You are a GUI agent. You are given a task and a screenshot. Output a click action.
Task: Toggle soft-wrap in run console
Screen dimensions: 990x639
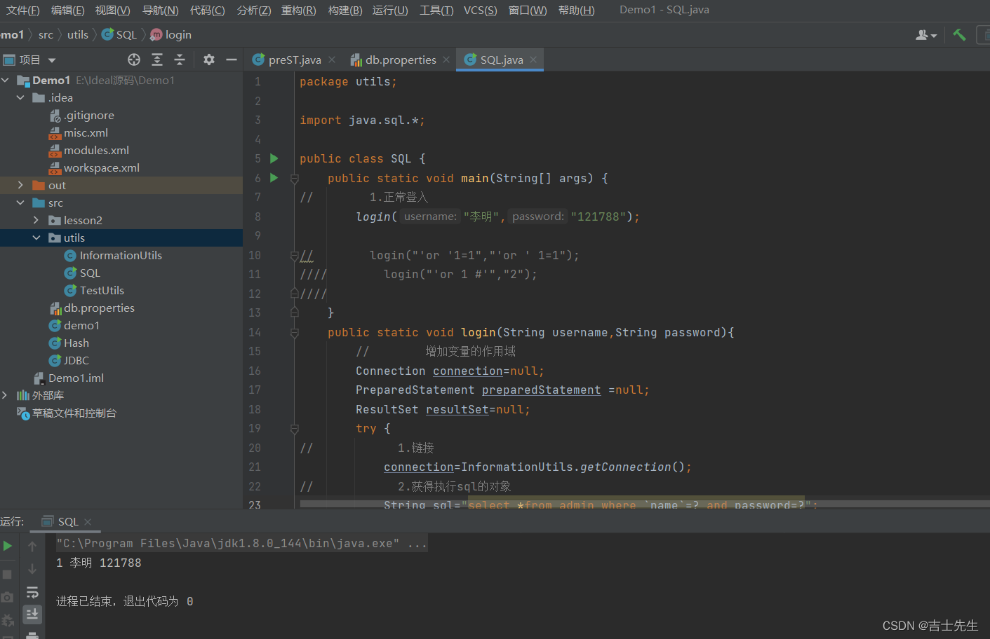tap(32, 592)
